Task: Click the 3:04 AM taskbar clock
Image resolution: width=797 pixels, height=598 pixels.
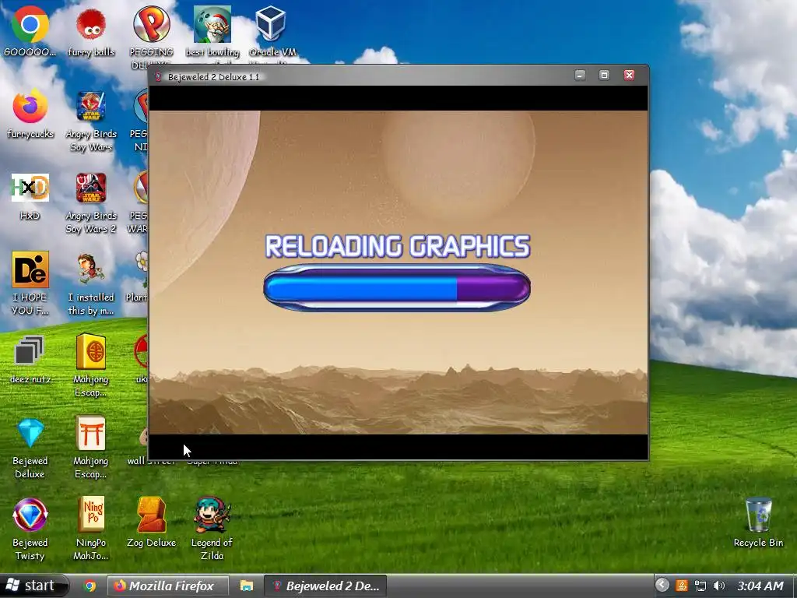Action: tap(760, 586)
